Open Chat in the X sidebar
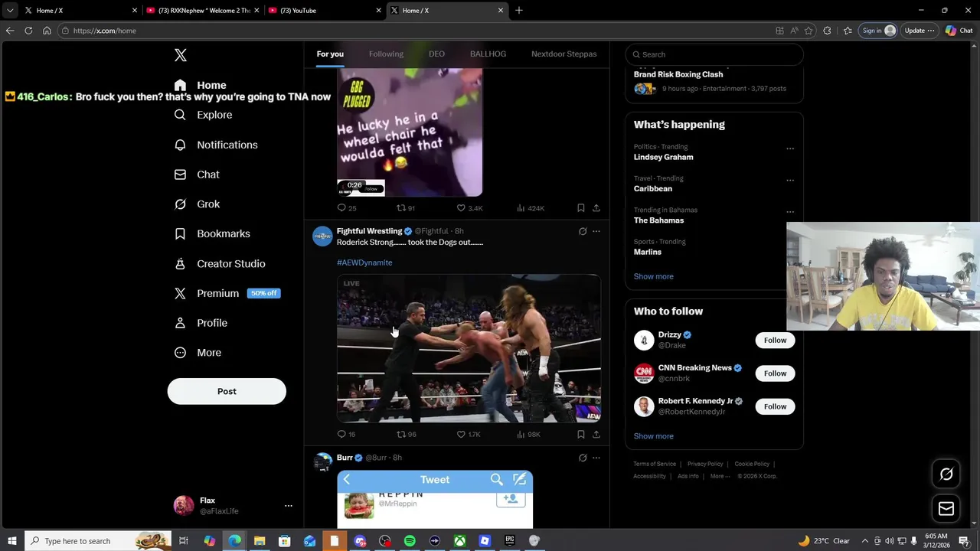Image resolution: width=980 pixels, height=551 pixels. coord(197,174)
